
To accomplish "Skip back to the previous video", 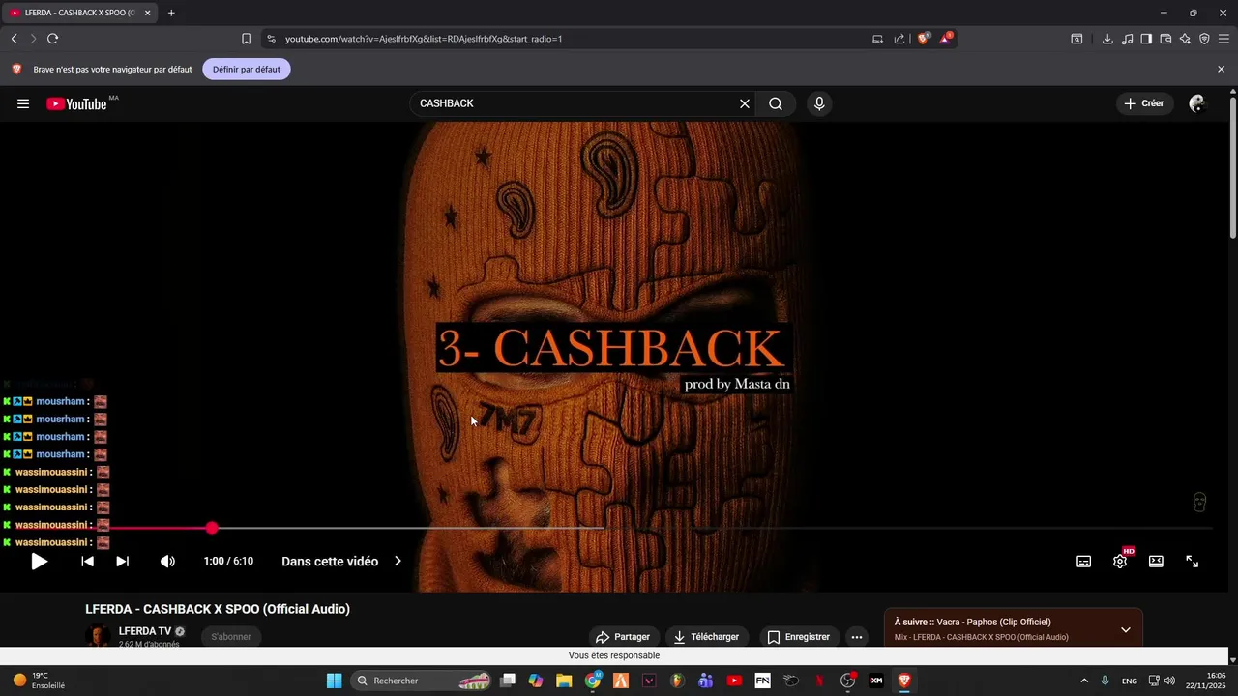I will (87, 561).
